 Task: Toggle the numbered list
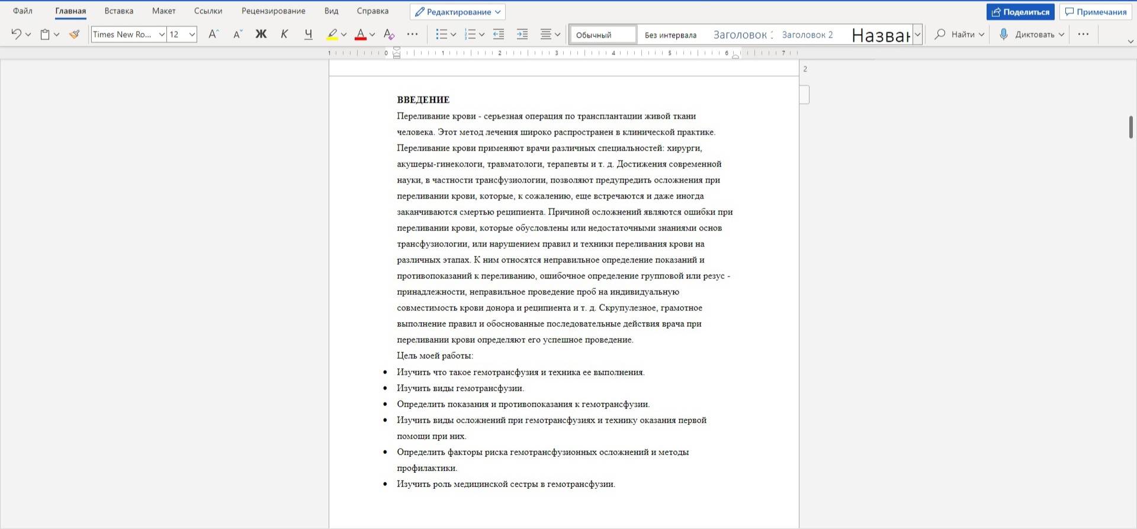[470, 34]
